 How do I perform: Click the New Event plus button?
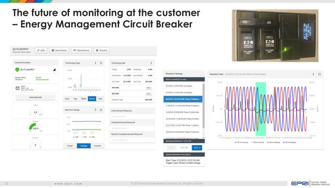coord(59,50)
